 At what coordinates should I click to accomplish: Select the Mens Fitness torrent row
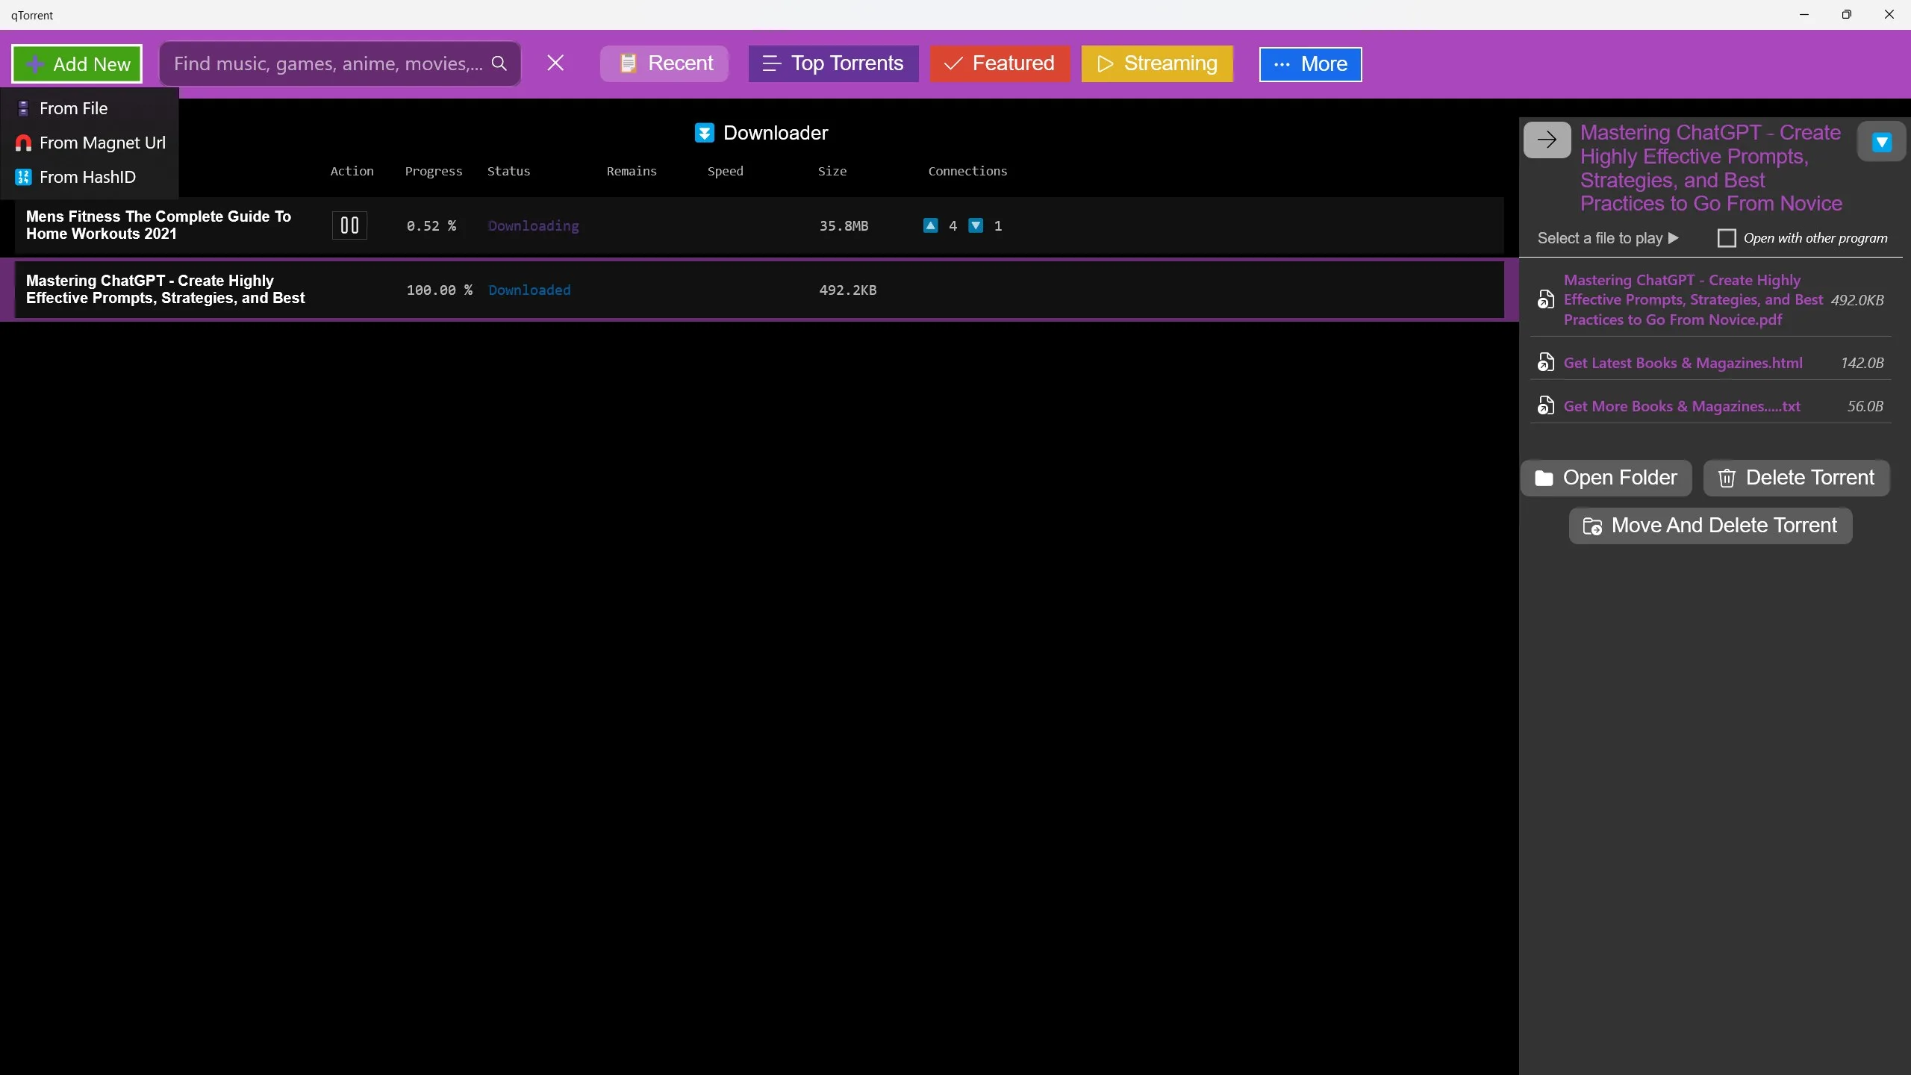coord(759,225)
